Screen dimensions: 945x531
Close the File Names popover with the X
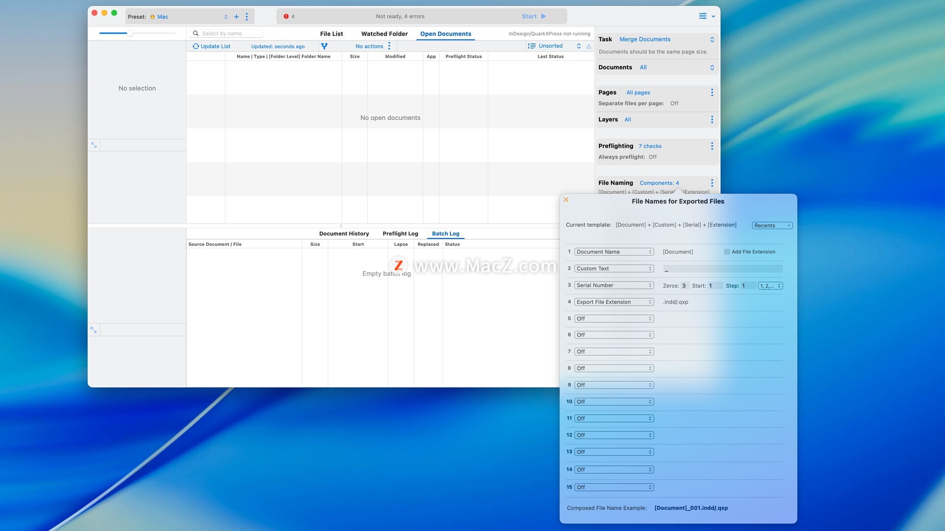tap(566, 200)
